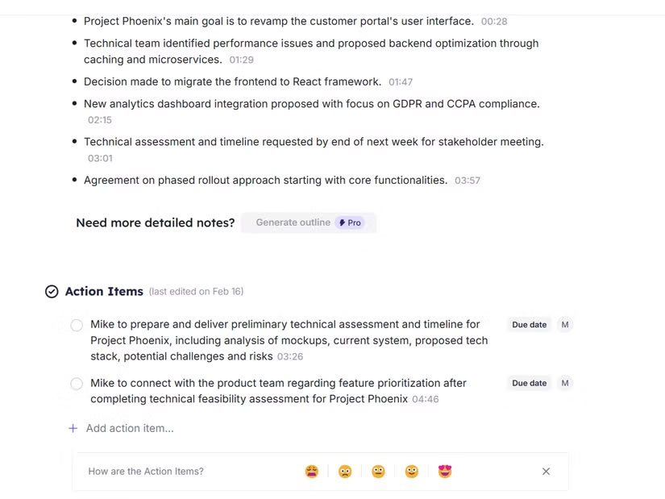This screenshot has height=499, width=665.
Task: Set Due date for product team item
Action: coord(529,384)
